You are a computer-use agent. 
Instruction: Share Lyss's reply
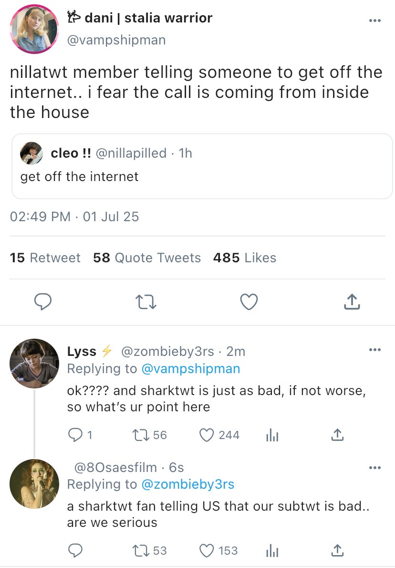[x=337, y=435]
